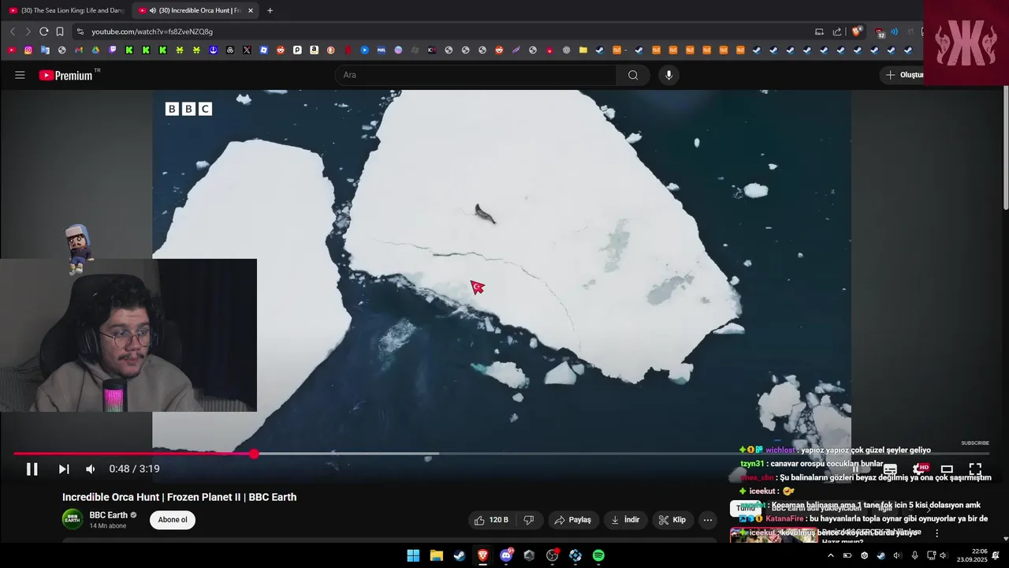Click the SUBSCRIBE watermark in video corner

point(974,443)
